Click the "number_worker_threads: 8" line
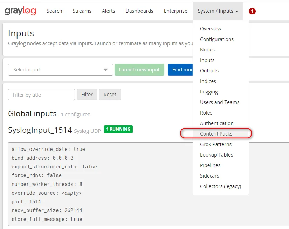The width and height of the screenshot is (289, 229). coord(47,184)
